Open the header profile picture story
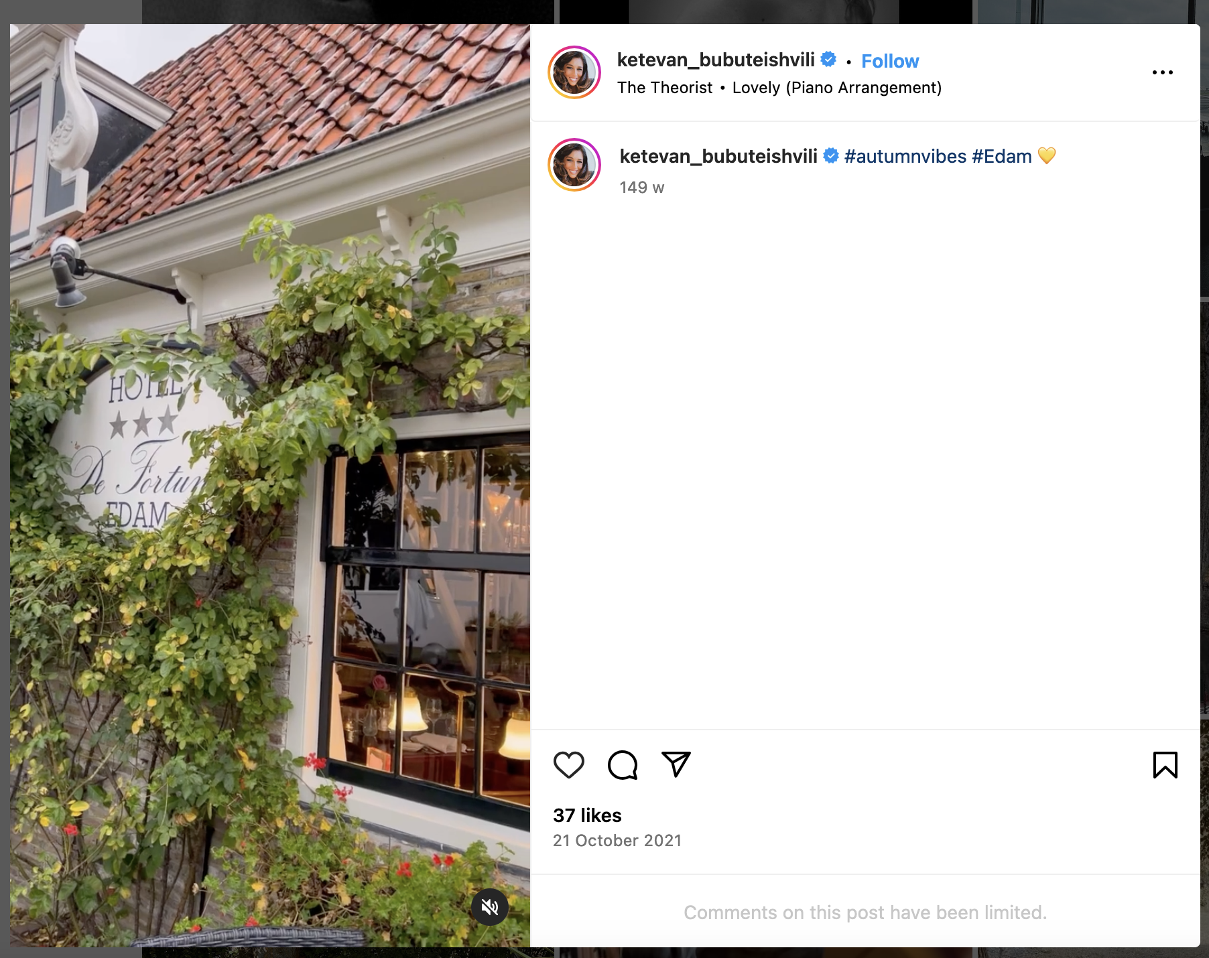 point(574,72)
